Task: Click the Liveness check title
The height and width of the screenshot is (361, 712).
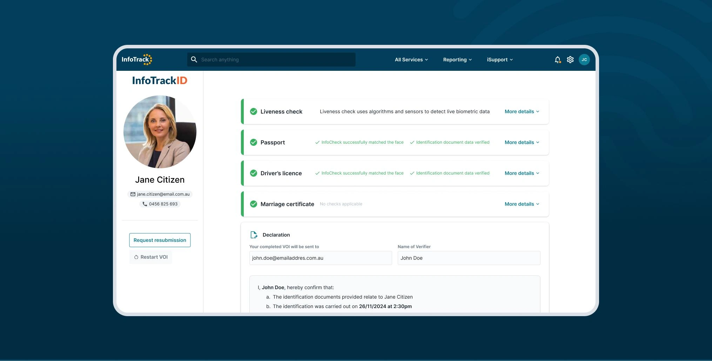Action: (281, 111)
